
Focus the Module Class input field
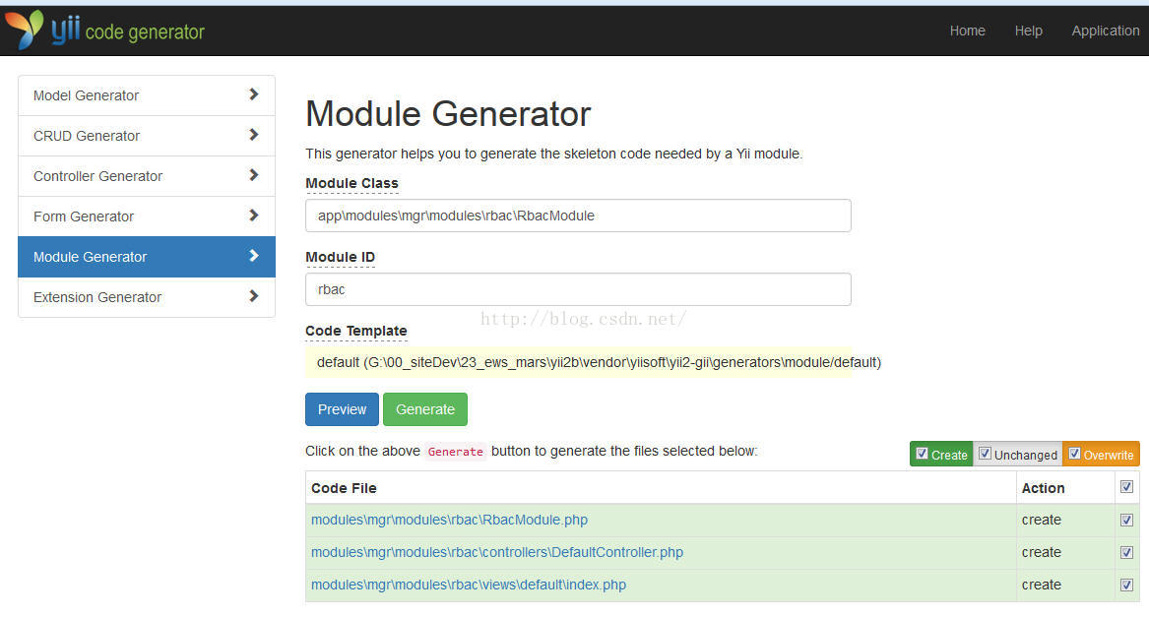578,216
